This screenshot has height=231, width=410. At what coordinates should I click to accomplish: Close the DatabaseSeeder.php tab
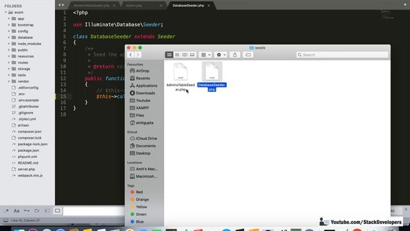click(x=209, y=6)
